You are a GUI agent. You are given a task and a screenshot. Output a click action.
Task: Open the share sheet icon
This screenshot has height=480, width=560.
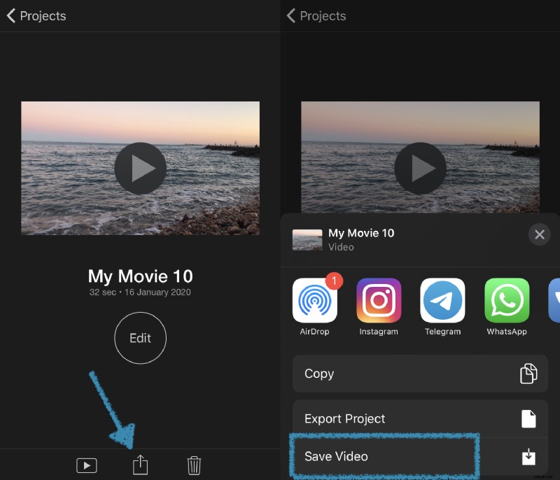140,464
